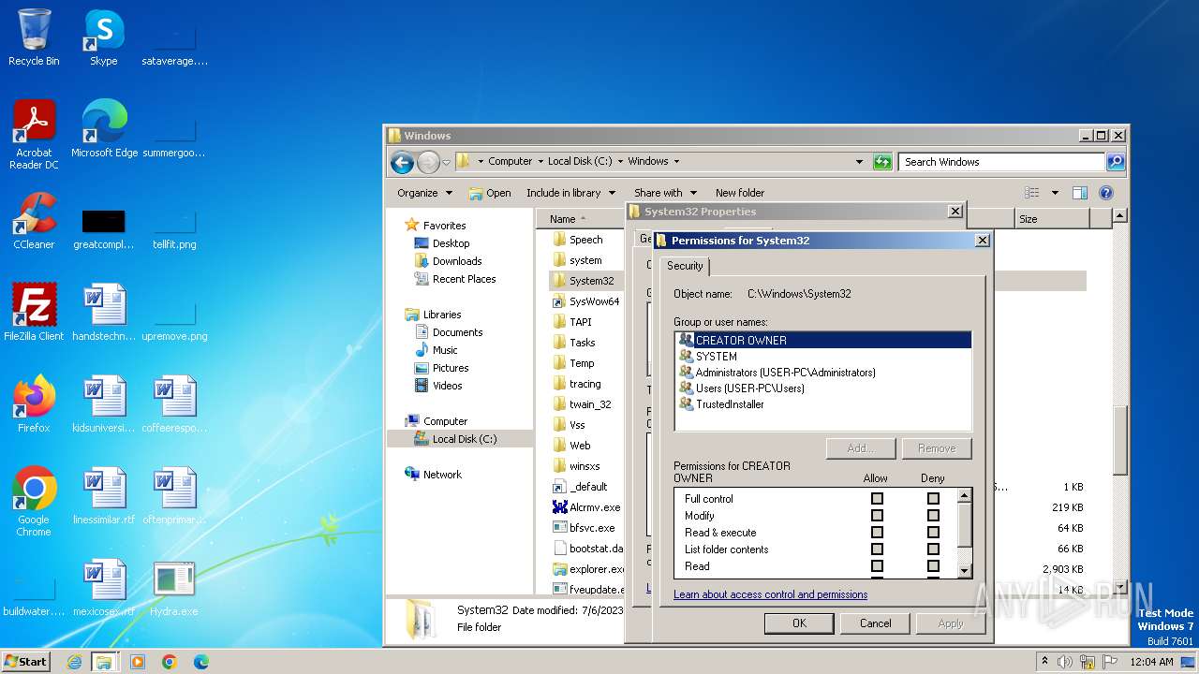
Task: Select Alcrmv.exe in the file list
Action: (x=586, y=507)
